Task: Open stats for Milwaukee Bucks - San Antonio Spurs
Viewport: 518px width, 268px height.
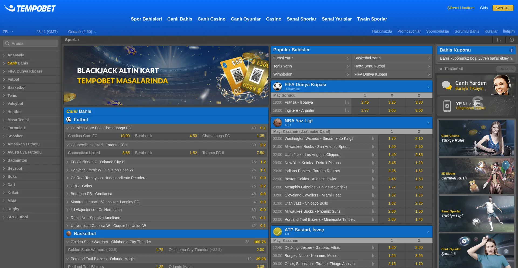Action: pyautogui.click(x=374, y=147)
